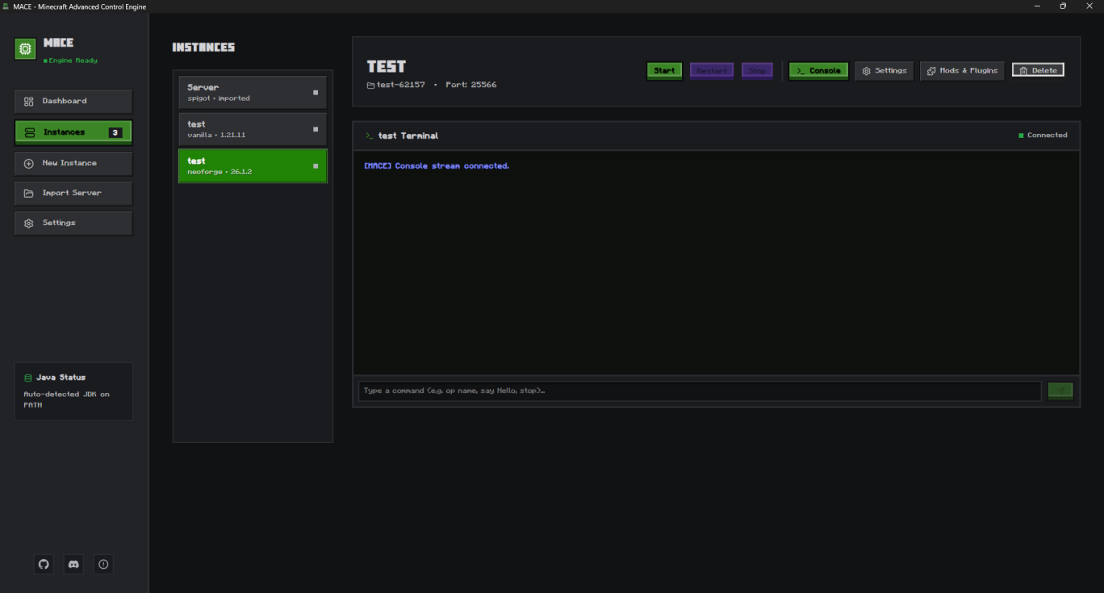Click the Instances count badge 3
The image size is (1104, 593).
click(115, 132)
